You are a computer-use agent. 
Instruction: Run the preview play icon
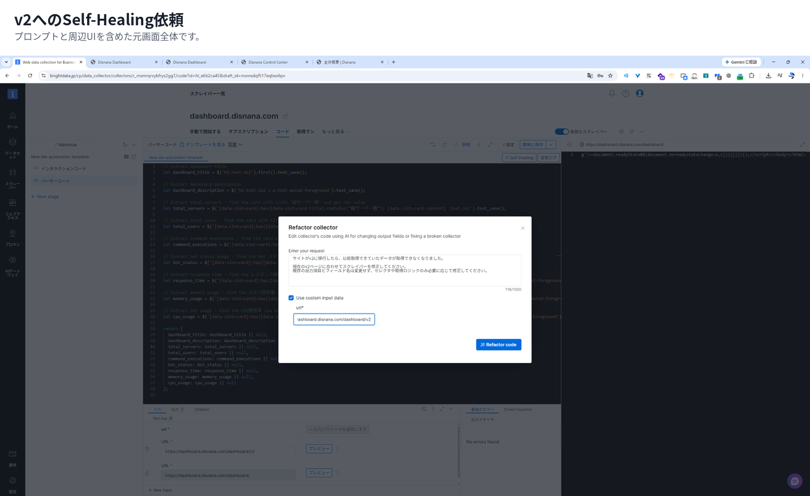570,145
